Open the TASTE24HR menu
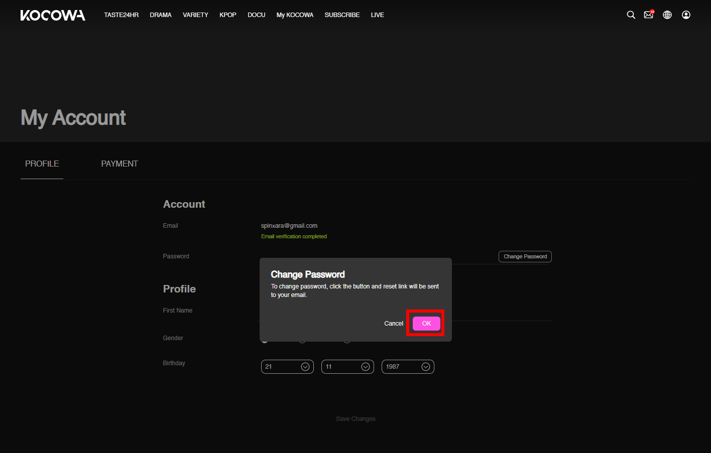Image resolution: width=711 pixels, height=453 pixels. 121,15
